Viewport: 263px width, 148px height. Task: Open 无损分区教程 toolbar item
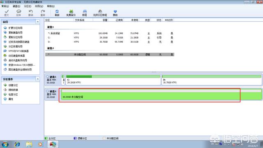(x=100, y=13)
